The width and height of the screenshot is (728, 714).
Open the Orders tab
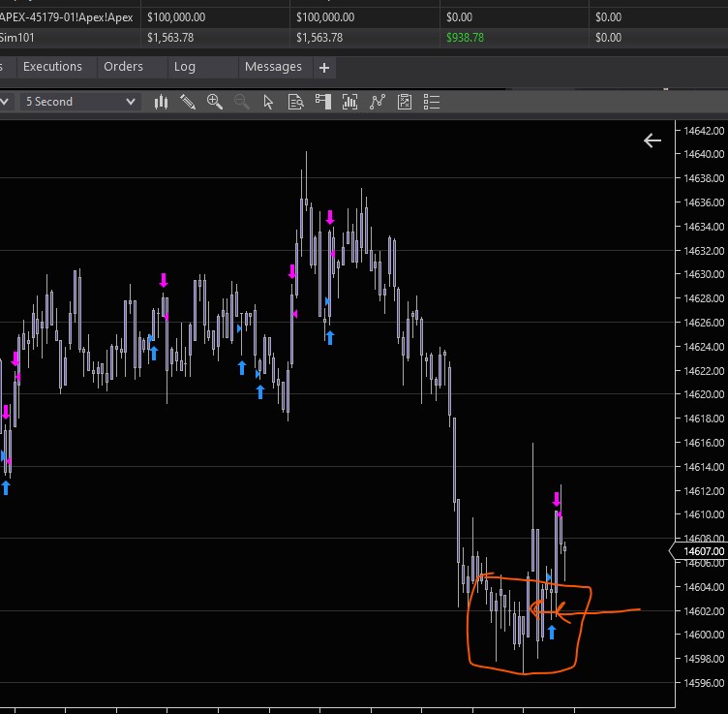pyautogui.click(x=123, y=67)
